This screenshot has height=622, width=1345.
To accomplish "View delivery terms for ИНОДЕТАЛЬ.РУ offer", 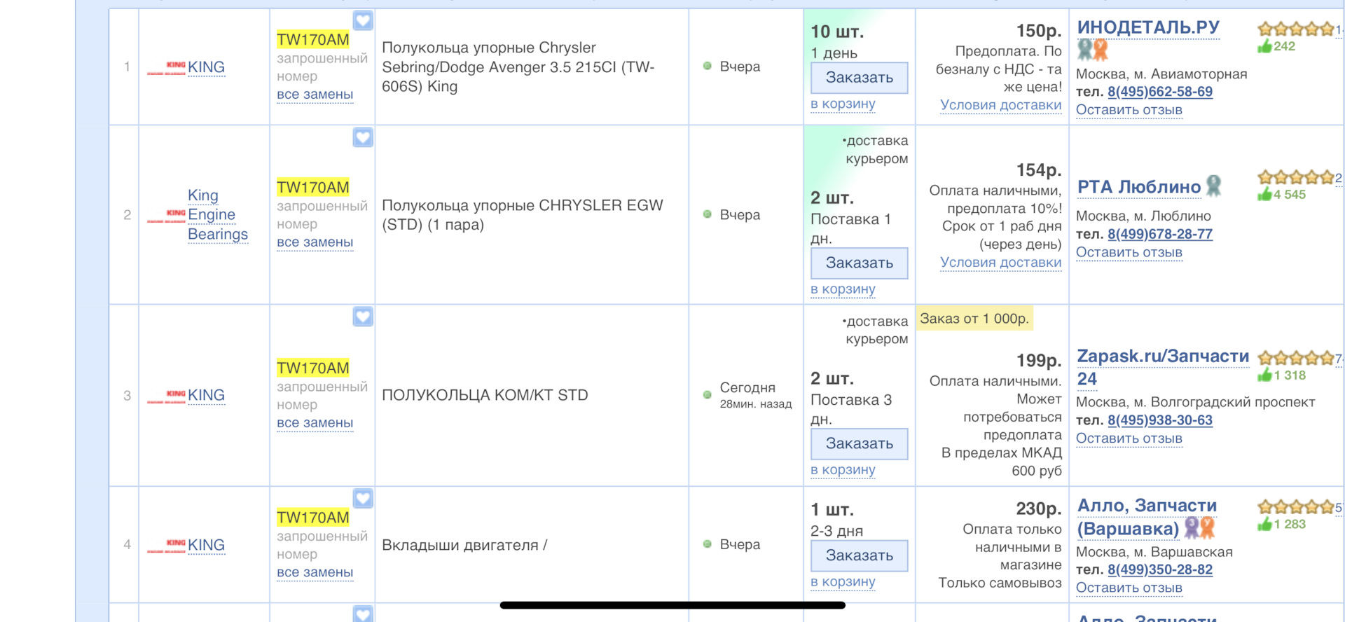I will click(x=1000, y=105).
